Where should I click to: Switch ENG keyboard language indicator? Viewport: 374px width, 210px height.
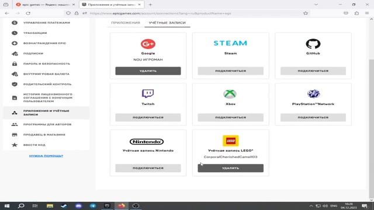334,206
